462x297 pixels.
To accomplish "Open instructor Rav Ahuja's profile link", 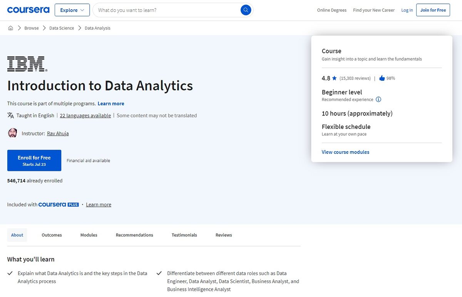I will point(58,133).
